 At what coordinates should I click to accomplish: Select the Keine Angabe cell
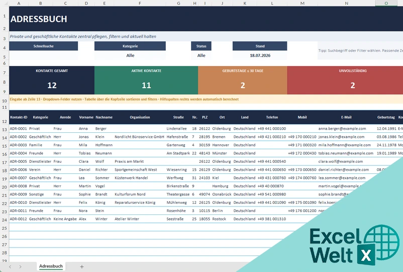click(x=65, y=219)
